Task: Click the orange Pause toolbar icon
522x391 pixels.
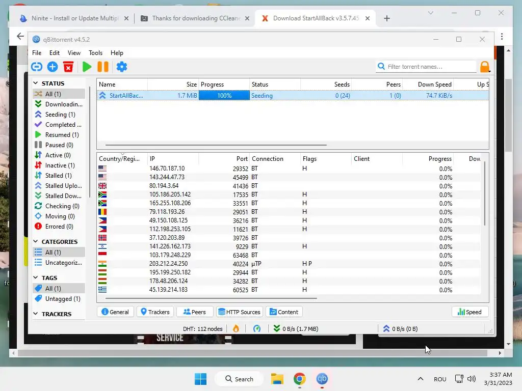Action: (103, 67)
